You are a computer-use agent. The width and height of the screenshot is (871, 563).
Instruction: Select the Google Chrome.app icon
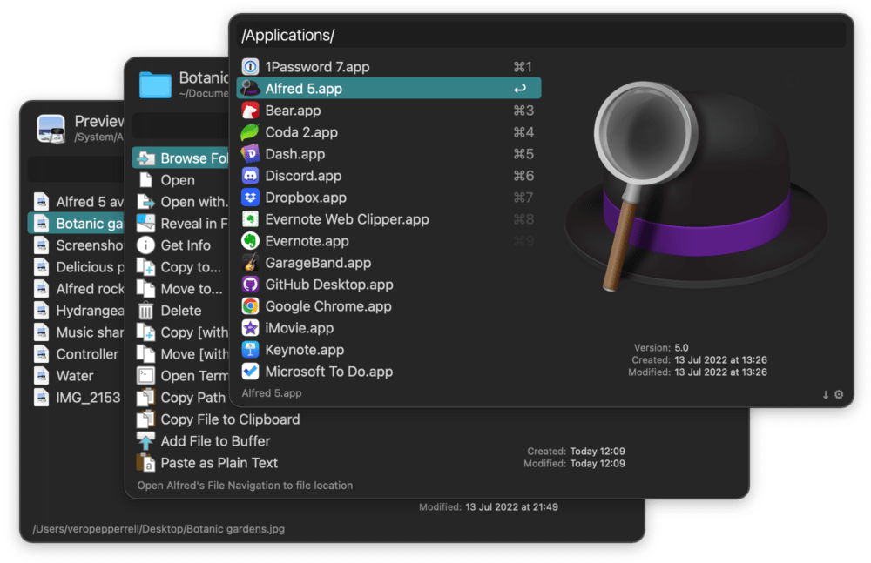tap(251, 306)
